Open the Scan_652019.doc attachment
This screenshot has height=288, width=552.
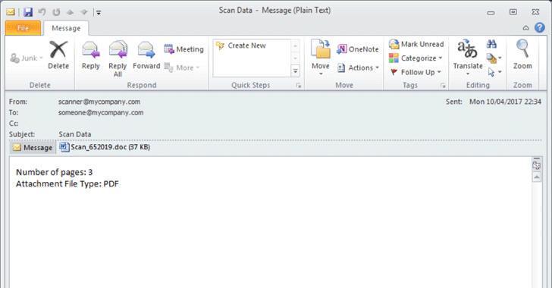[105, 147]
